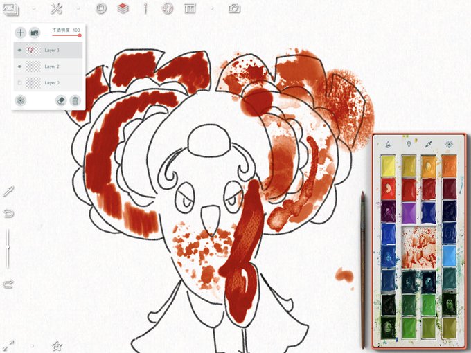
Task: Open the round color palette icon
Action: [168, 8]
